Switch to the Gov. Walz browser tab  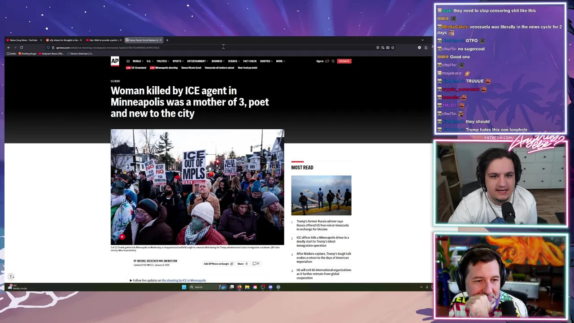tap(104, 40)
